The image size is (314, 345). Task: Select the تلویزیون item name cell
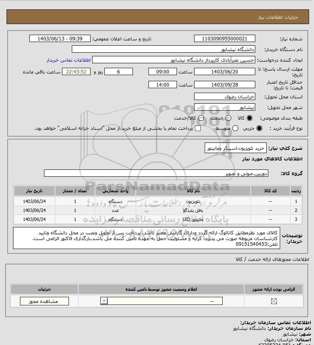193,201
